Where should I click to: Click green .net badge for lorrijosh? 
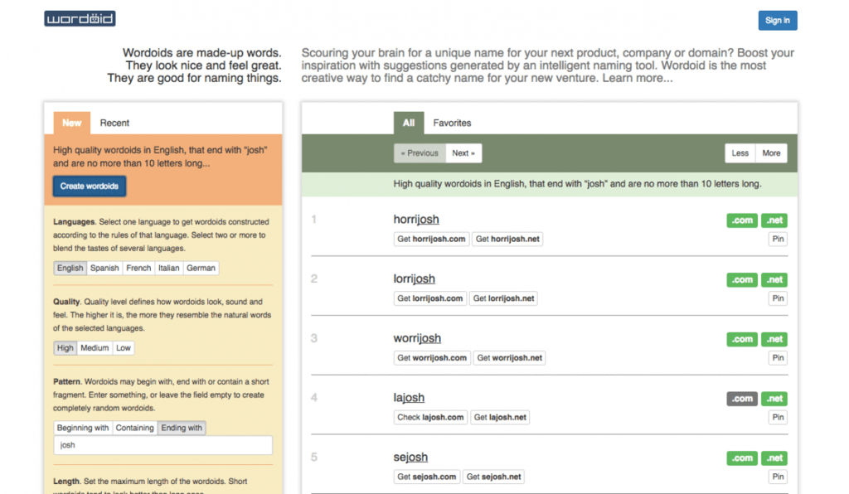[x=774, y=279]
